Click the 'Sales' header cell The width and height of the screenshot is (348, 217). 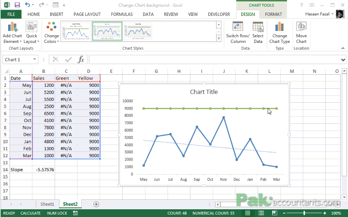pos(43,78)
